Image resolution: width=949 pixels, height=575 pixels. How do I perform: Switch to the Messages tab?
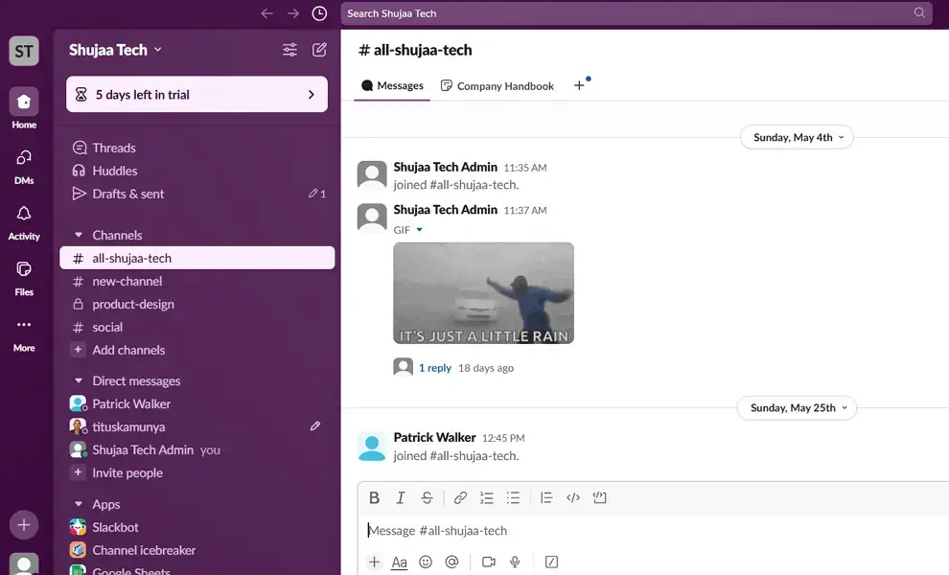[392, 86]
